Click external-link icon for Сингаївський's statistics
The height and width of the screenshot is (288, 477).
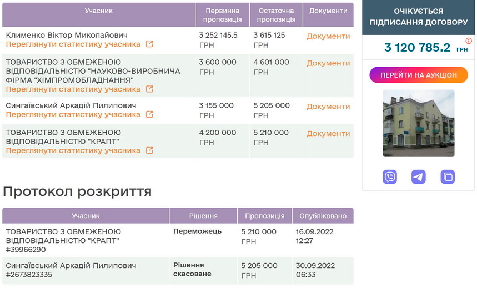tap(149, 115)
